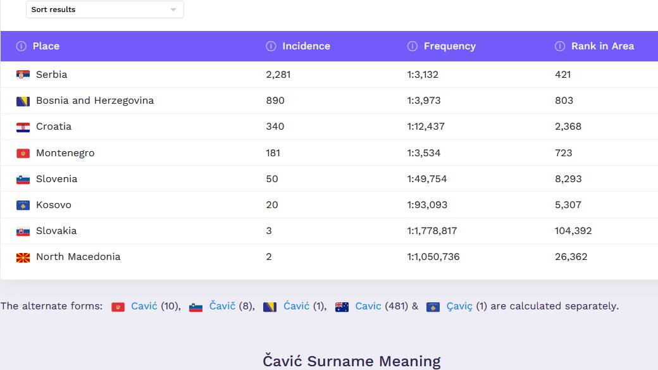Sort table by Frequency column header
Viewport: 658px width, 370px height.
tap(450, 46)
